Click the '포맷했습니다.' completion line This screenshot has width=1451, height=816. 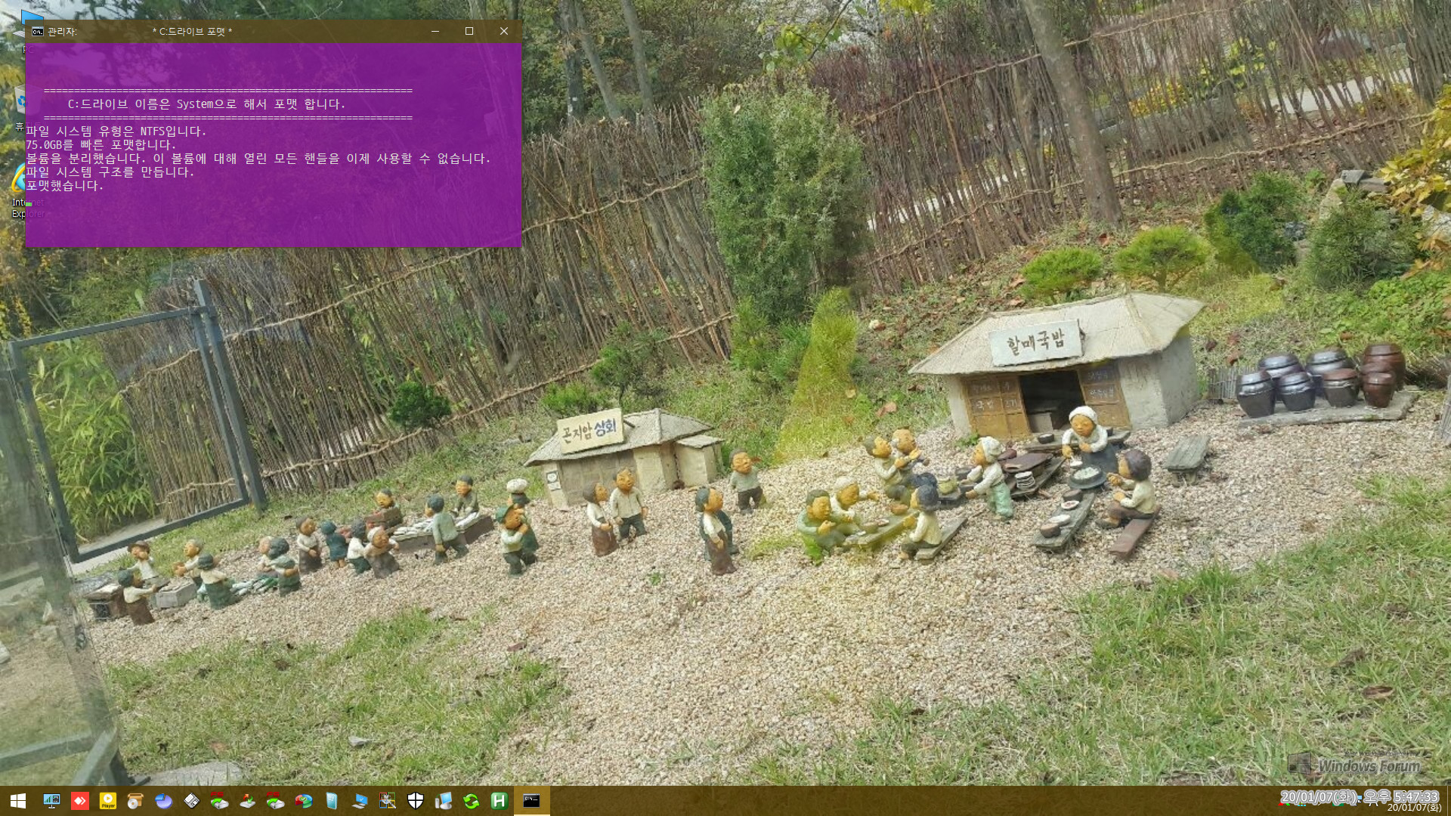64,186
